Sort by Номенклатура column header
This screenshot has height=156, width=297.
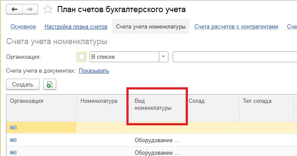pos(104,108)
